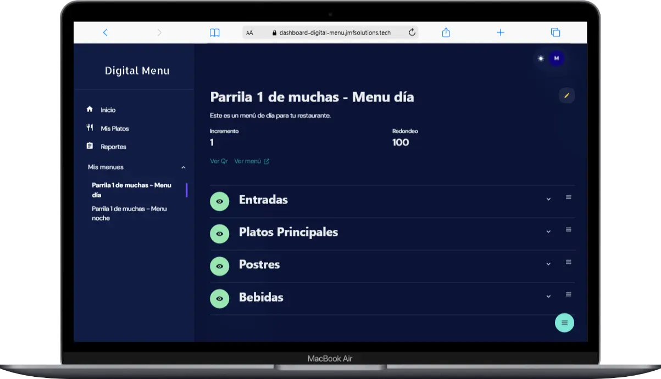The image size is (661, 379).
Task: Toggle the sun light-mode theme icon
Action: [x=541, y=58]
